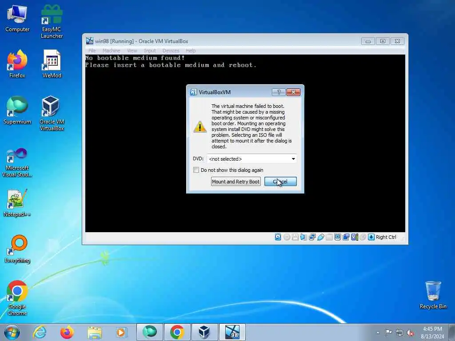Click the keyboard capture arrow icon
Screen dimensions: 455x341
click(371, 237)
